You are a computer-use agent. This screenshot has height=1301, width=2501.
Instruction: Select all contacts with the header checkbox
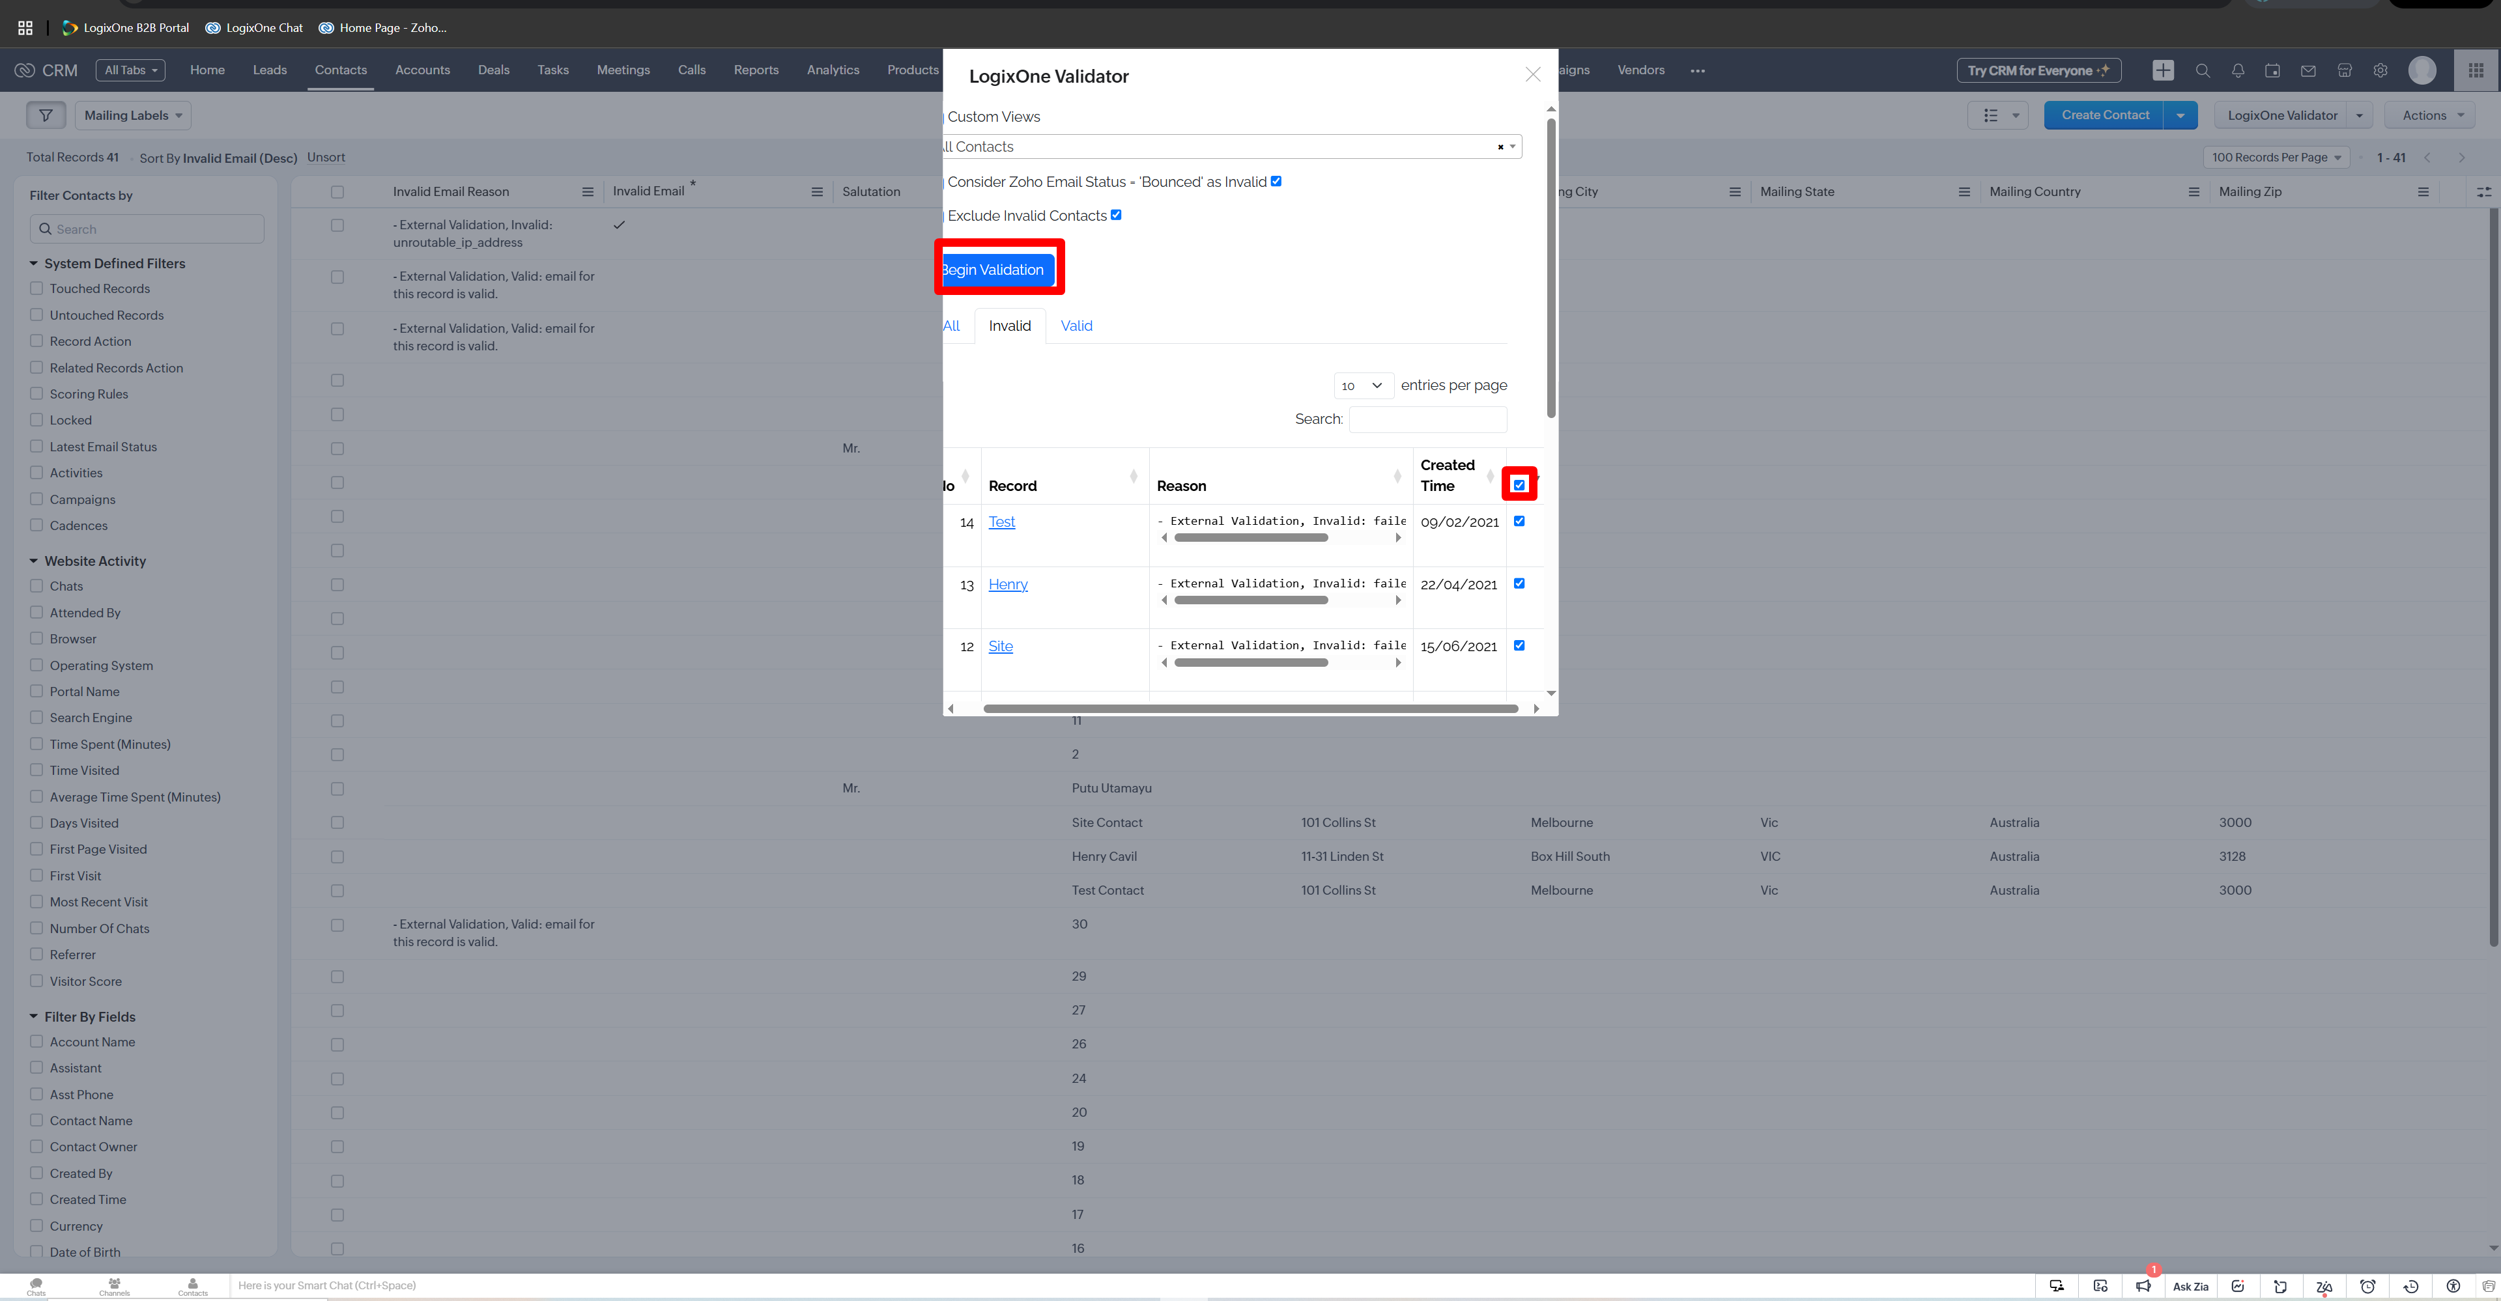coord(337,191)
